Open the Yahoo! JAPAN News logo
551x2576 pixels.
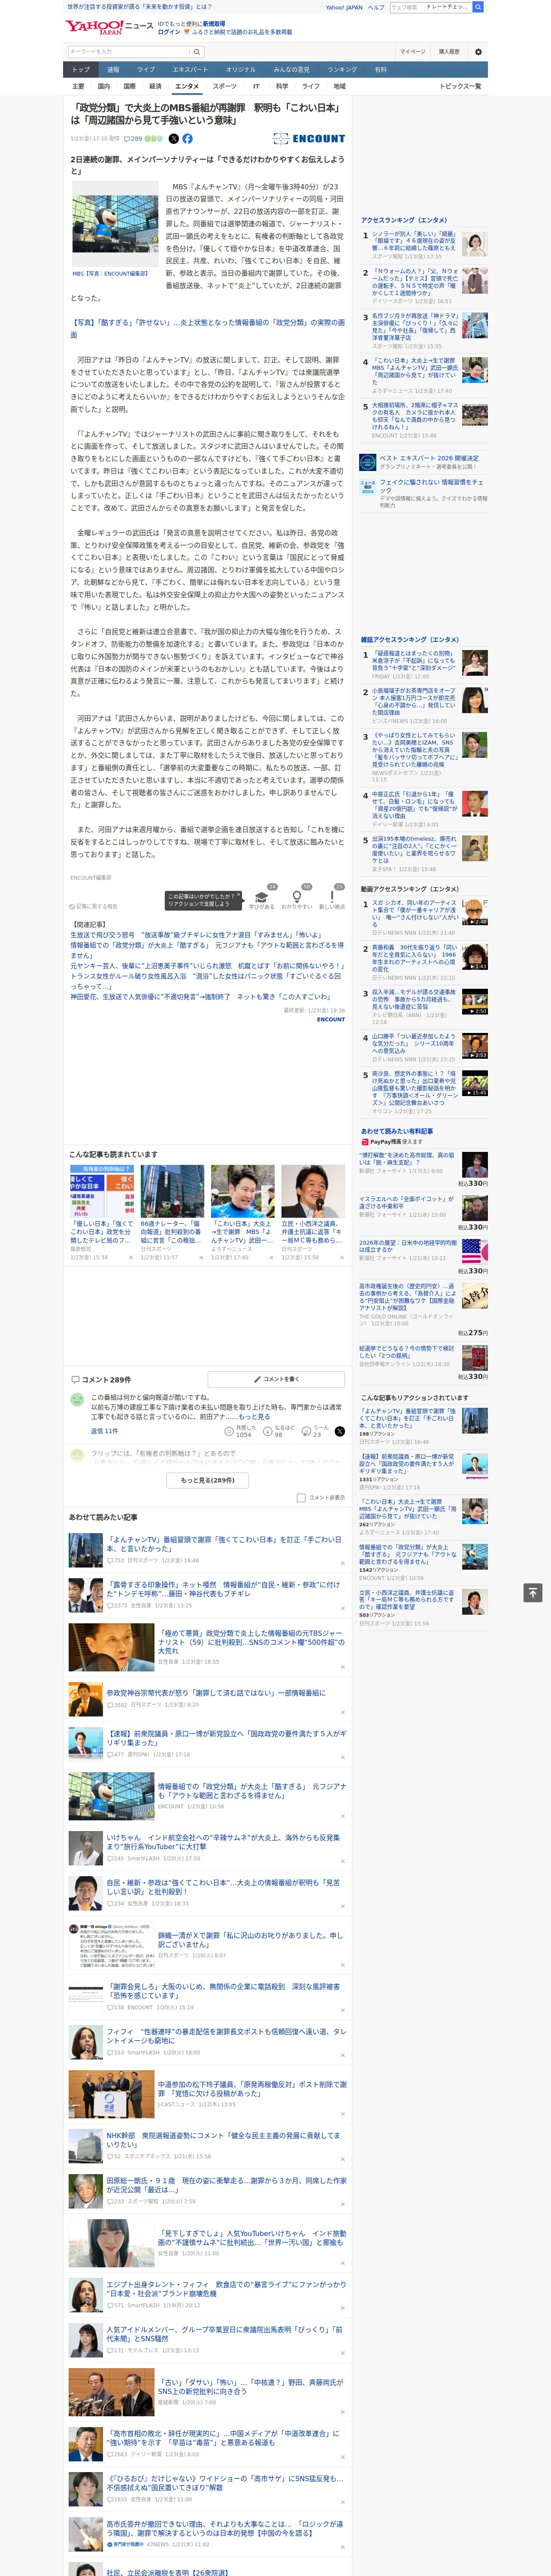coord(109,27)
